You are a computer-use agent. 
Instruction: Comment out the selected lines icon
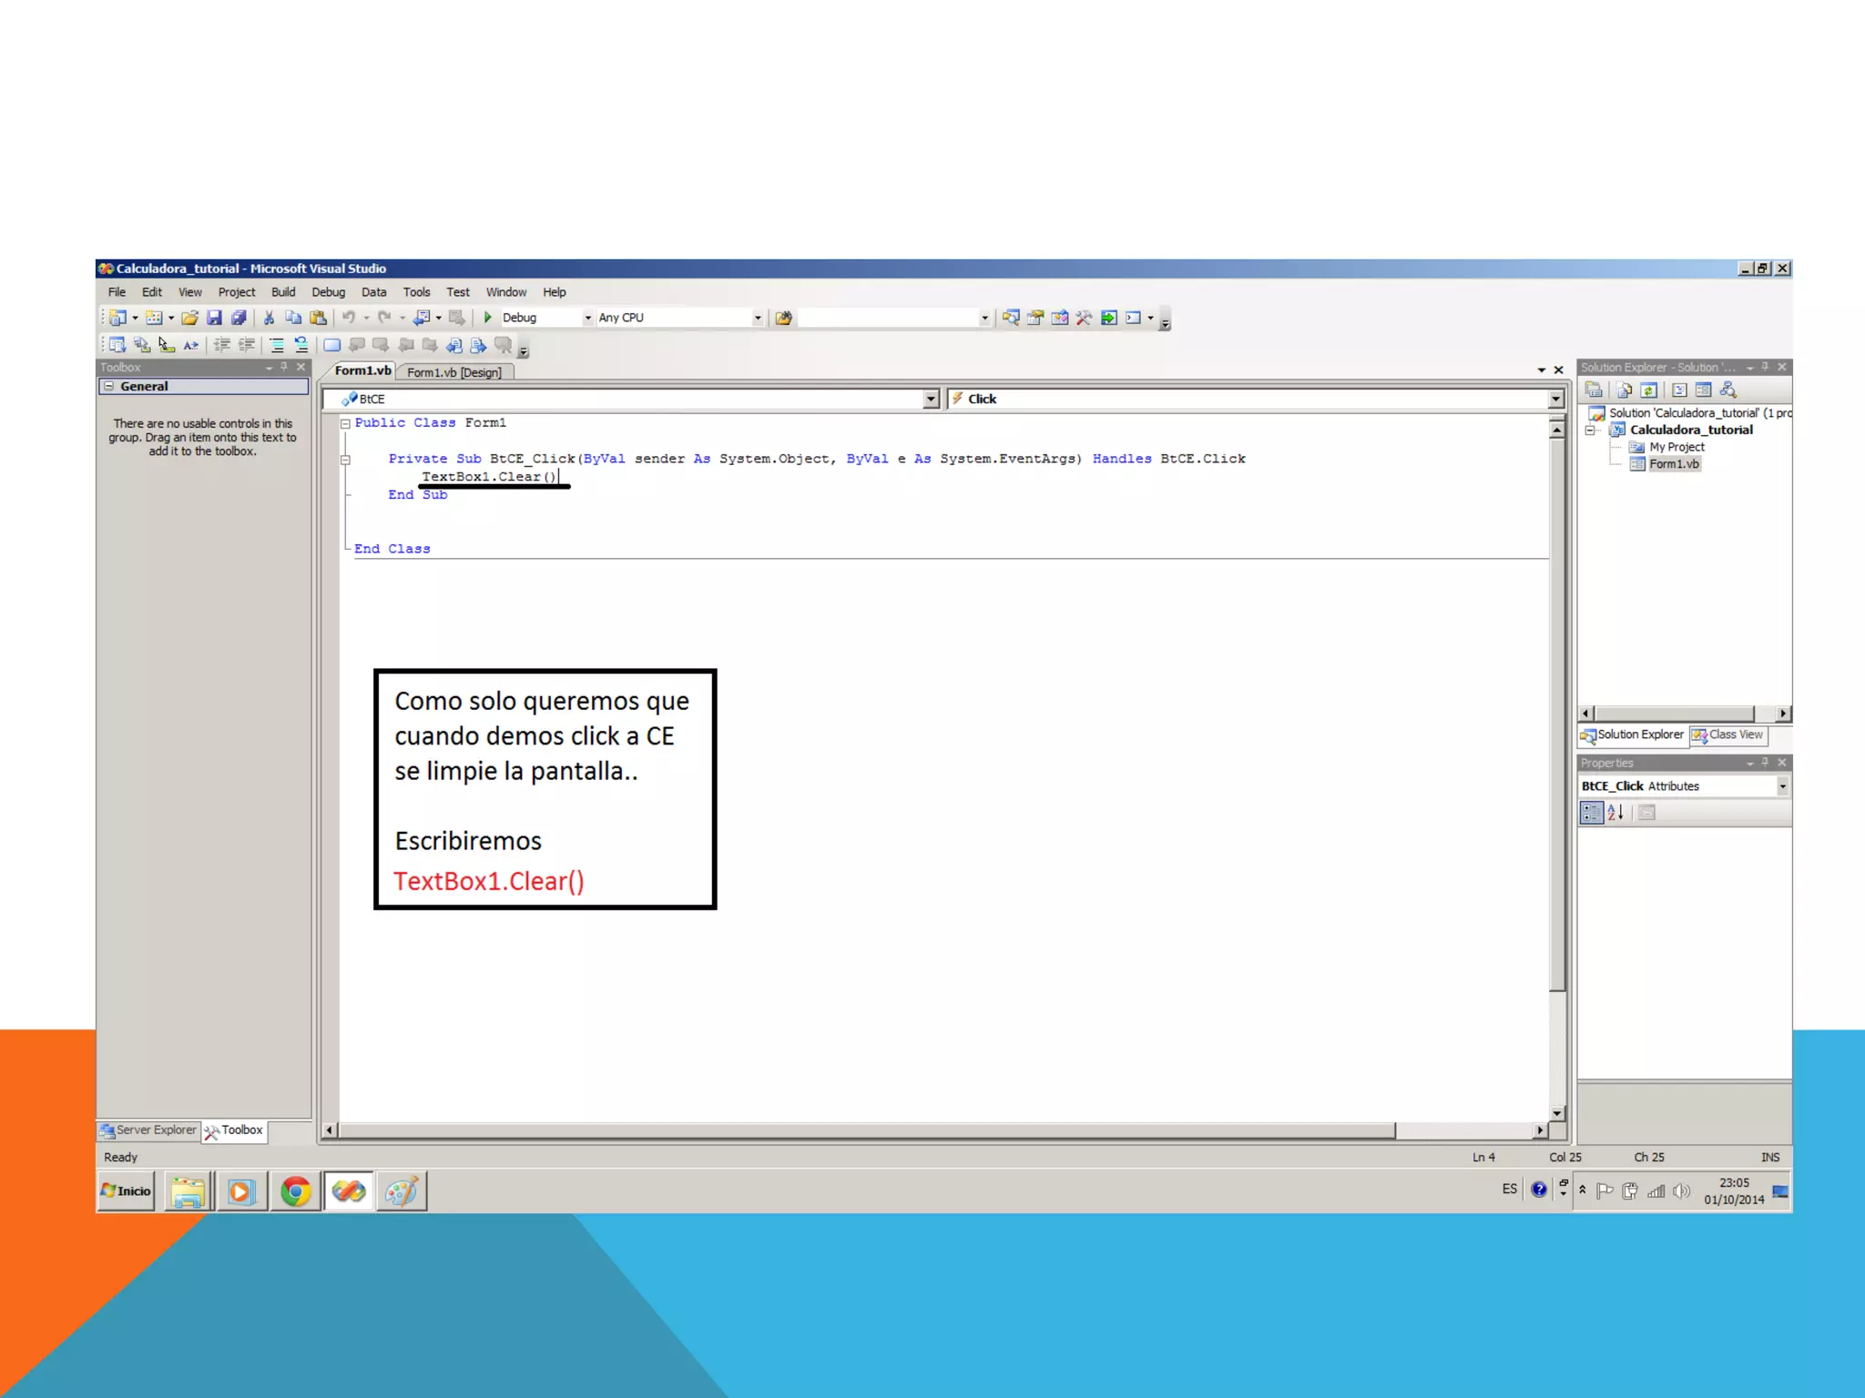click(x=276, y=345)
